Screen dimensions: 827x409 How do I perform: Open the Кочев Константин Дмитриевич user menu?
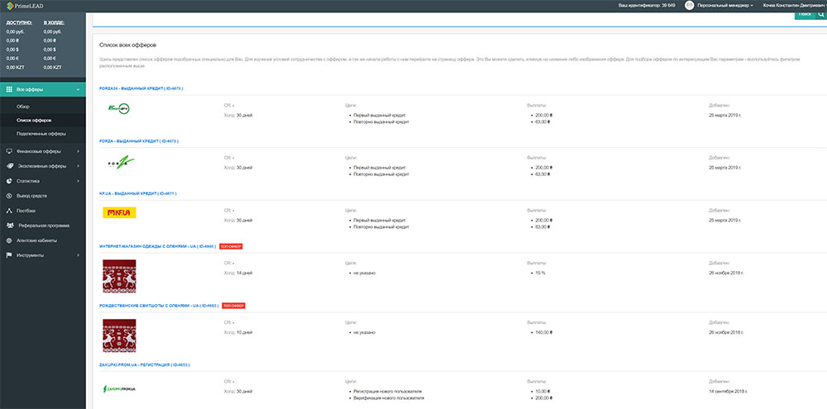click(x=793, y=5)
